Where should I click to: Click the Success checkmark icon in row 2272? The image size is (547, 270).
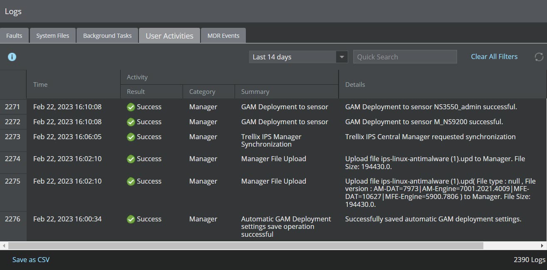pos(131,122)
